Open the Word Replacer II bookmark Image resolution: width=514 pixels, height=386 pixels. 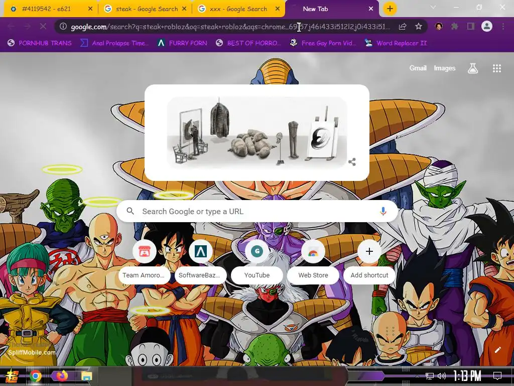pos(397,43)
